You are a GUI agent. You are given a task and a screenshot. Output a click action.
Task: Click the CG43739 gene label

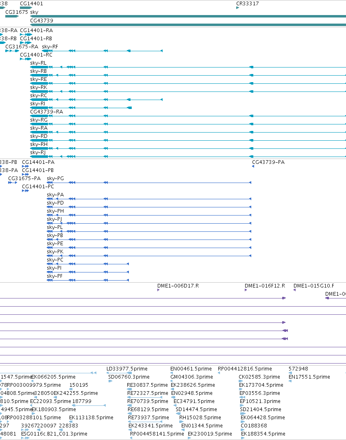click(41, 20)
